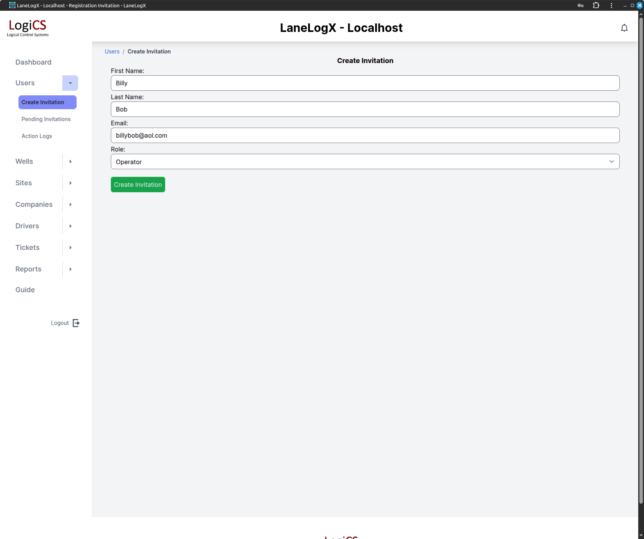Focus the First Name field containing Billy

tap(365, 83)
